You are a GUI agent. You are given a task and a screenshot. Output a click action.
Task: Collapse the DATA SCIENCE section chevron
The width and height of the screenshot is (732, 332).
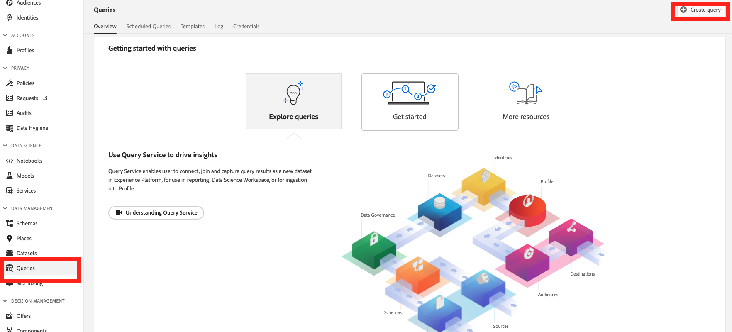pos(5,146)
